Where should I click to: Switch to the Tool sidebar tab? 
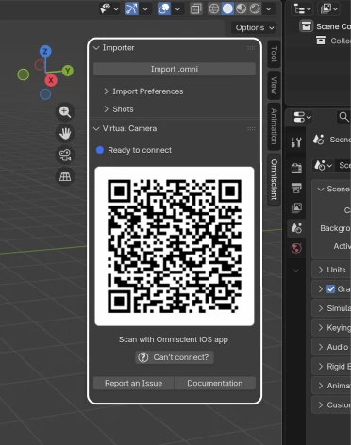point(274,54)
